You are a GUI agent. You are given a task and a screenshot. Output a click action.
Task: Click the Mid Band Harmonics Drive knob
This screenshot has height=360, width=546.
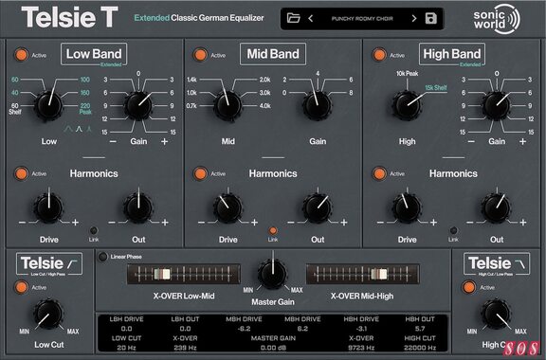[x=227, y=208]
